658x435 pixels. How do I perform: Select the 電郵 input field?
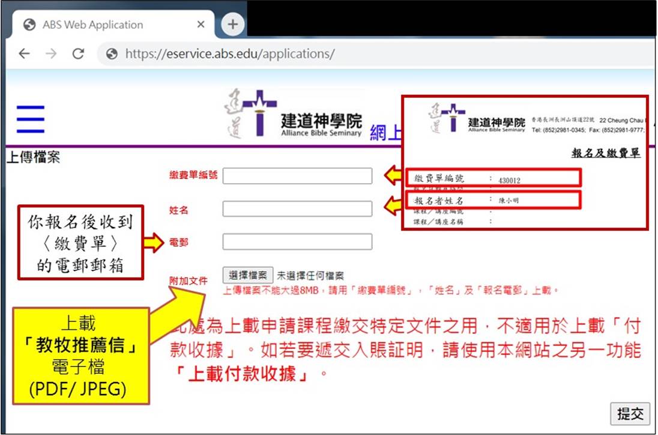click(x=297, y=242)
